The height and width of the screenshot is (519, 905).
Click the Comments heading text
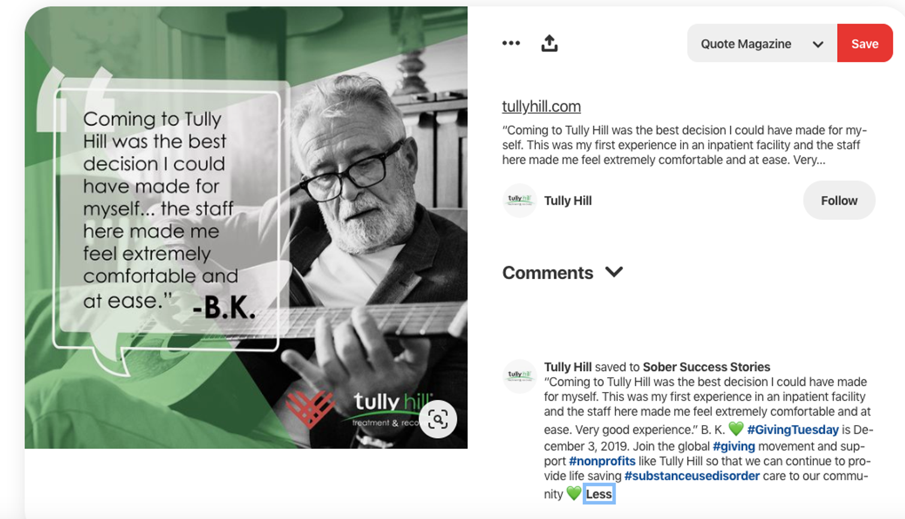coord(547,273)
